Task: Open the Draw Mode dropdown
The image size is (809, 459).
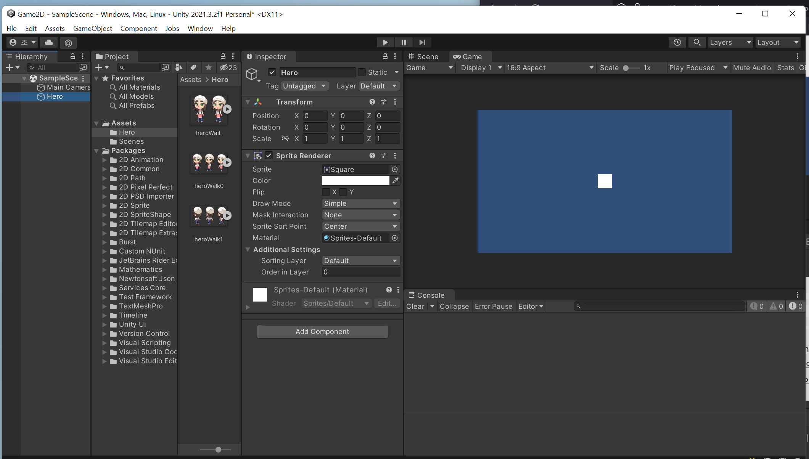Action: pos(360,204)
